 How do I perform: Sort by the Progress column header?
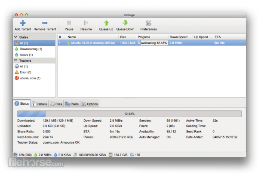click(152, 37)
